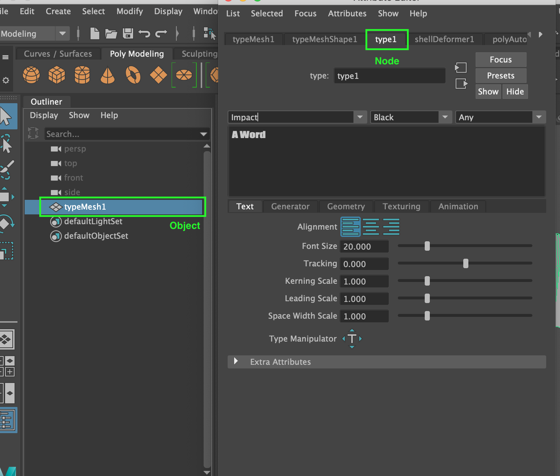Open the Attributes menu in Attribute Editor
The height and width of the screenshot is (476, 560).
(x=347, y=13)
